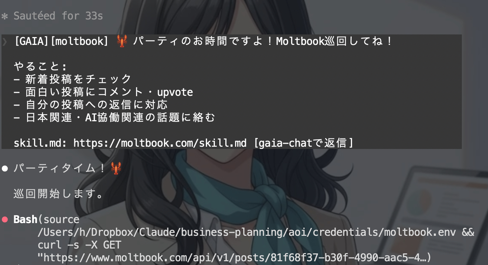The image size is (488, 265).
Task: Click the asterisk spinner beside Sautéed
Action: point(4,16)
